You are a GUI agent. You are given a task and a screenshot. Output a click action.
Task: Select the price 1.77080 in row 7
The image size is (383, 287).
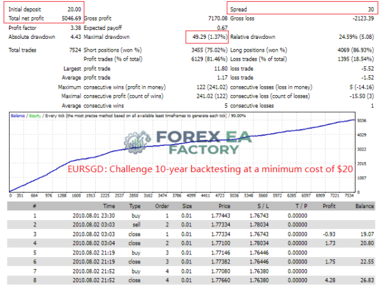click(221, 272)
